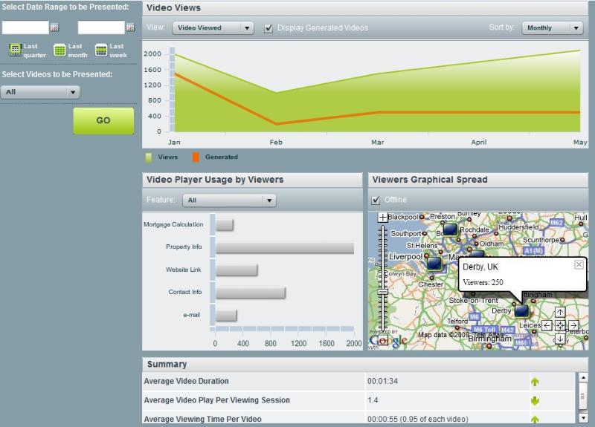Click the map zoom-in plus icon

point(383,218)
